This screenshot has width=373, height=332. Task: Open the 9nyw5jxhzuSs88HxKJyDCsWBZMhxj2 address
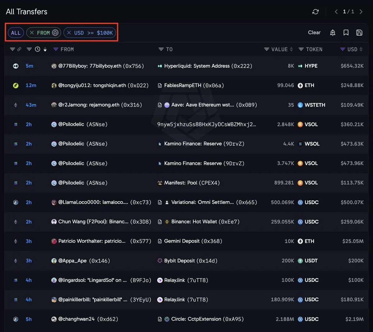[207, 124]
